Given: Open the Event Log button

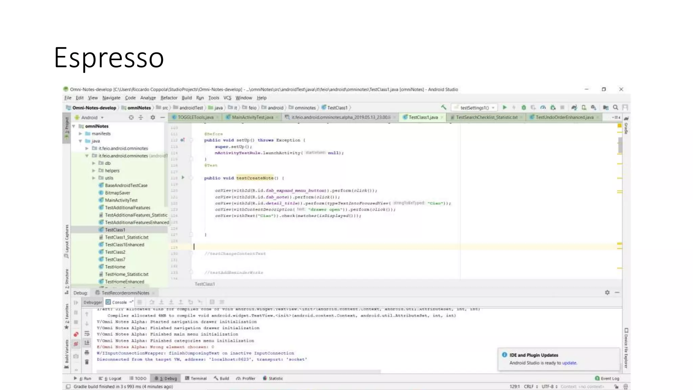Looking at the screenshot, I should 607,378.
